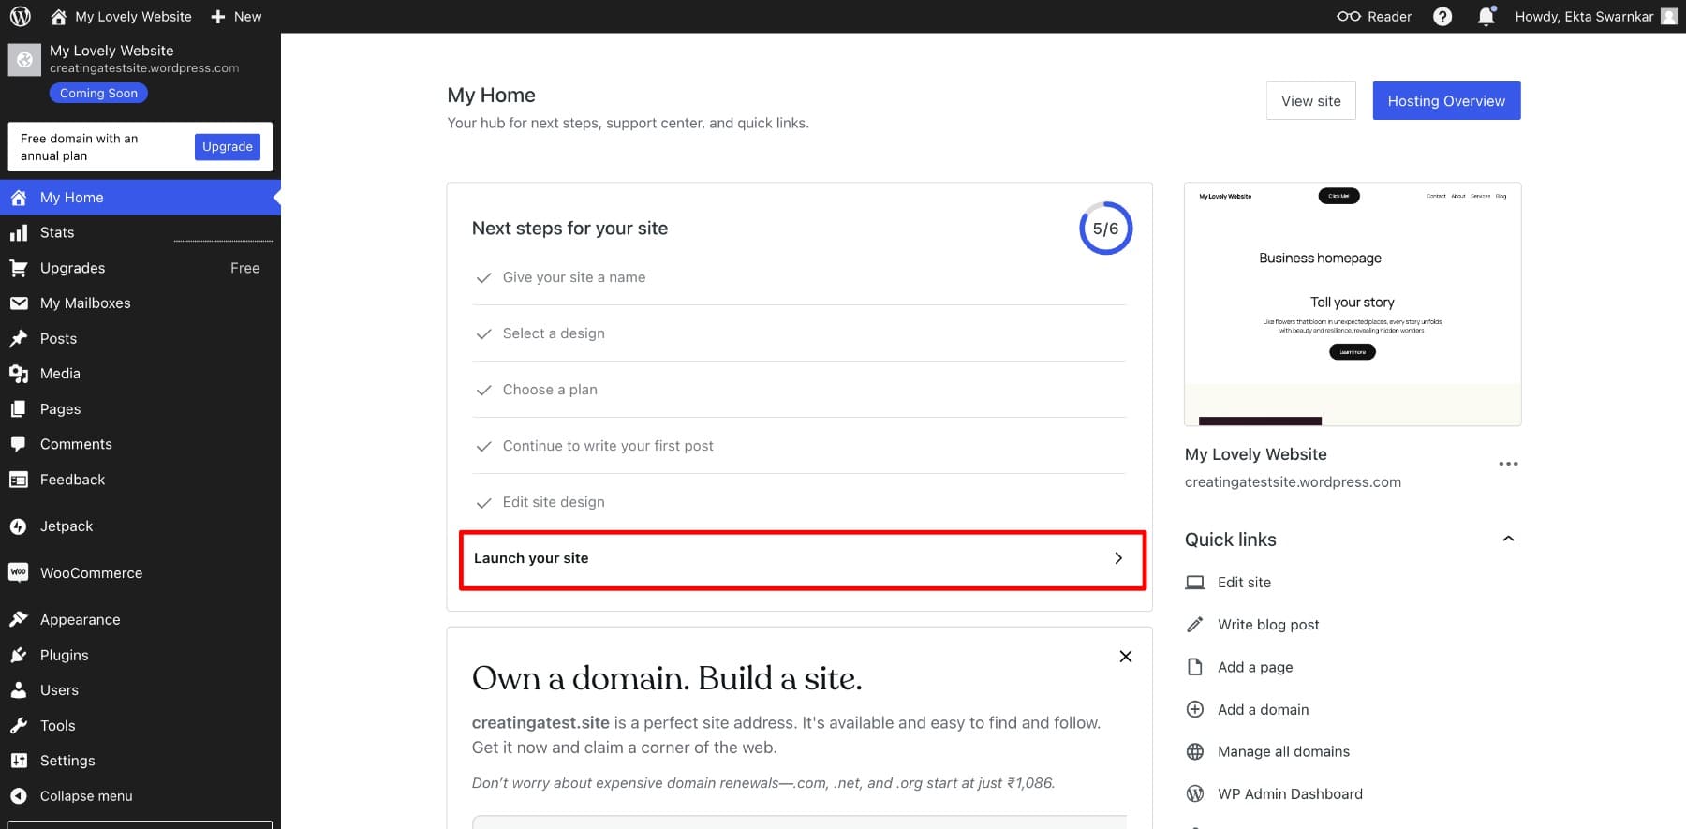Click the Stats bar chart icon

click(x=19, y=232)
